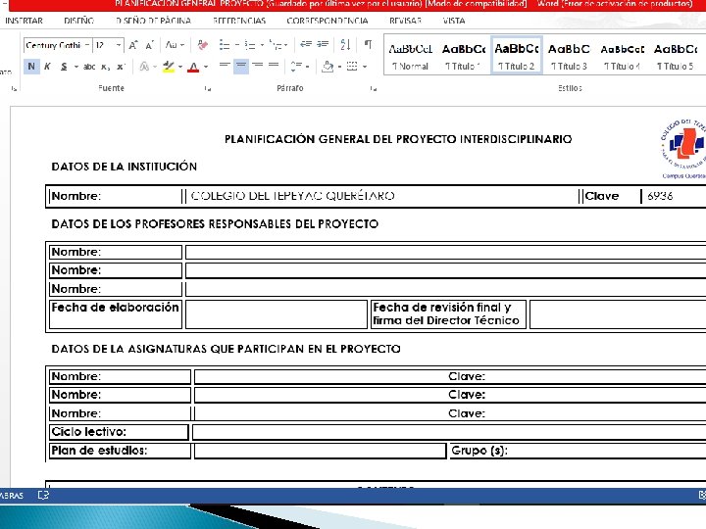Open font name Century Gothic dropdown
Image resolution: width=706 pixels, height=529 pixels.
(x=87, y=45)
